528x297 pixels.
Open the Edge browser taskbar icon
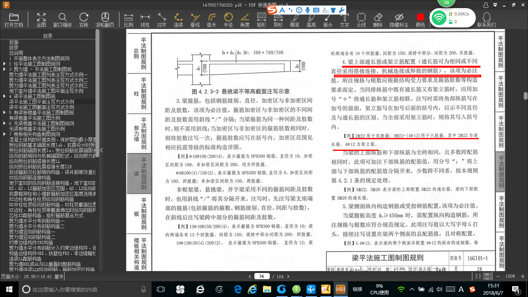(237, 289)
